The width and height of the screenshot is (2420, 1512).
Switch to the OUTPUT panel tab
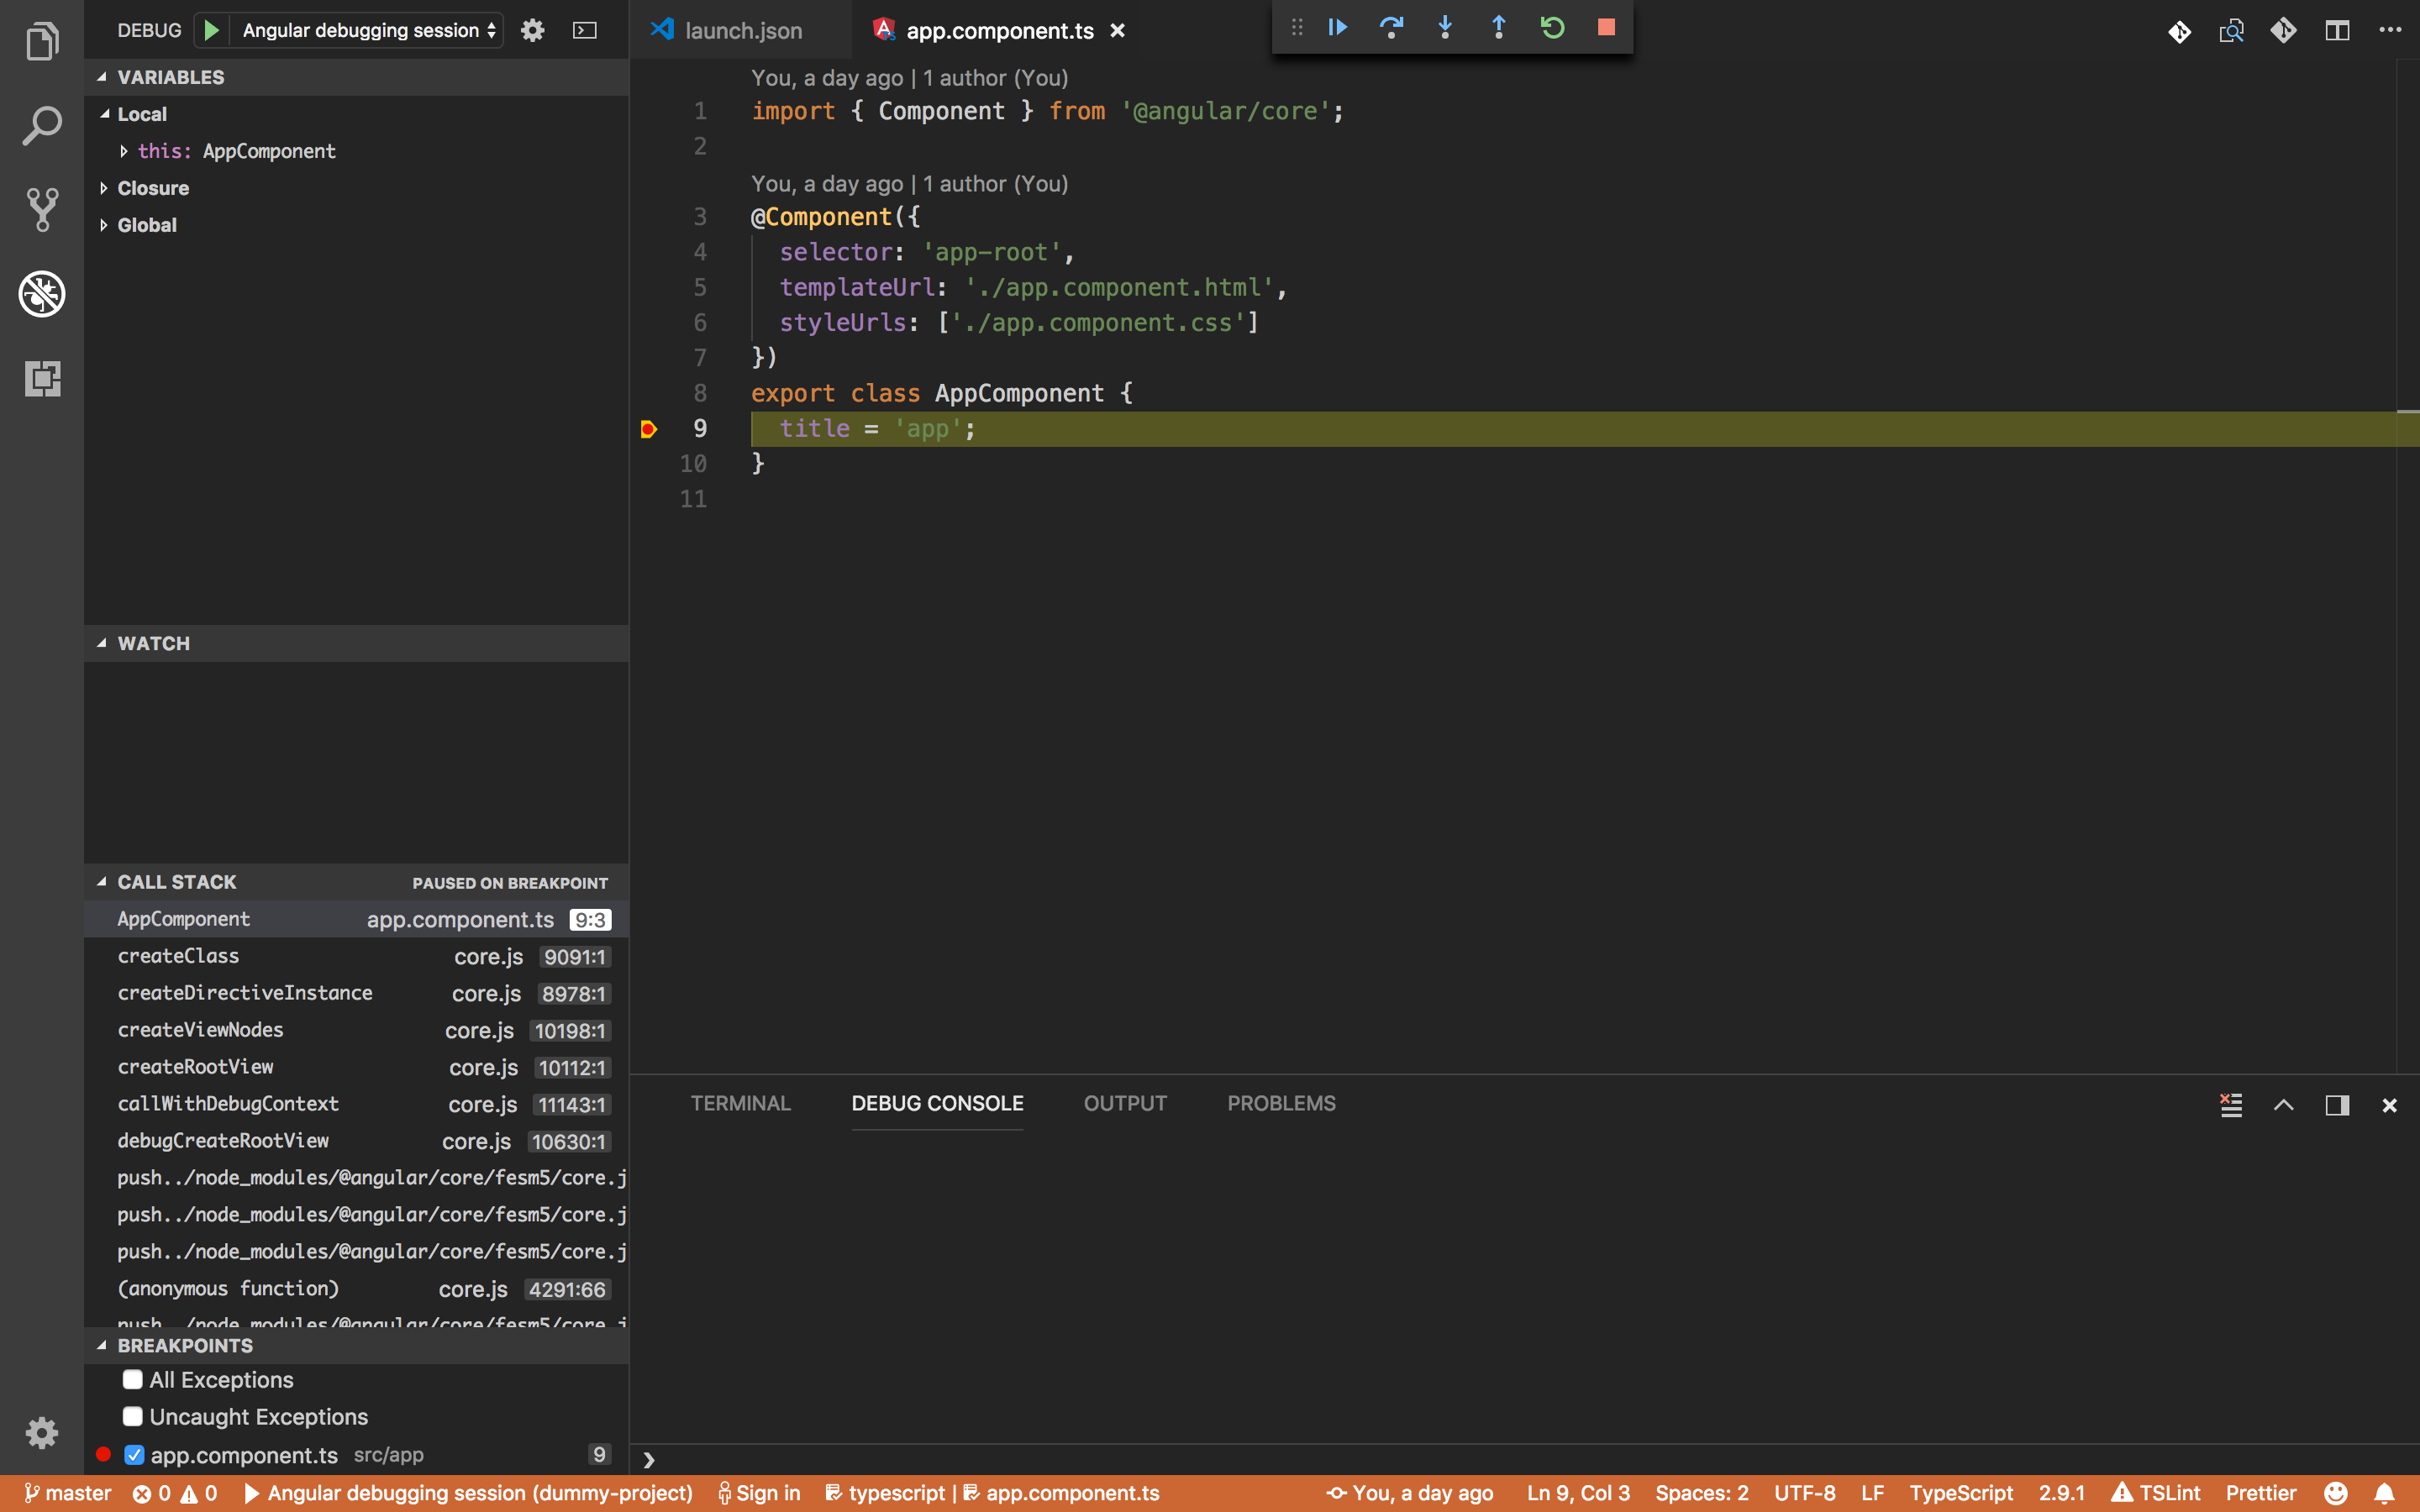(1125, 1104)
